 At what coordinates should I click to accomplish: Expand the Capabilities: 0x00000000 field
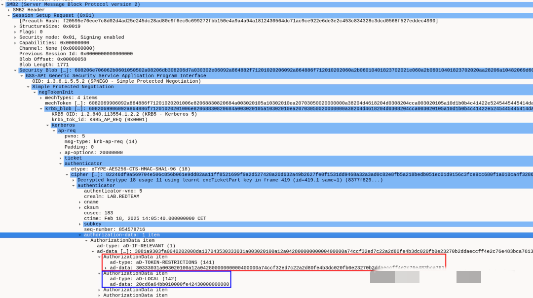(x=15, y=43)
